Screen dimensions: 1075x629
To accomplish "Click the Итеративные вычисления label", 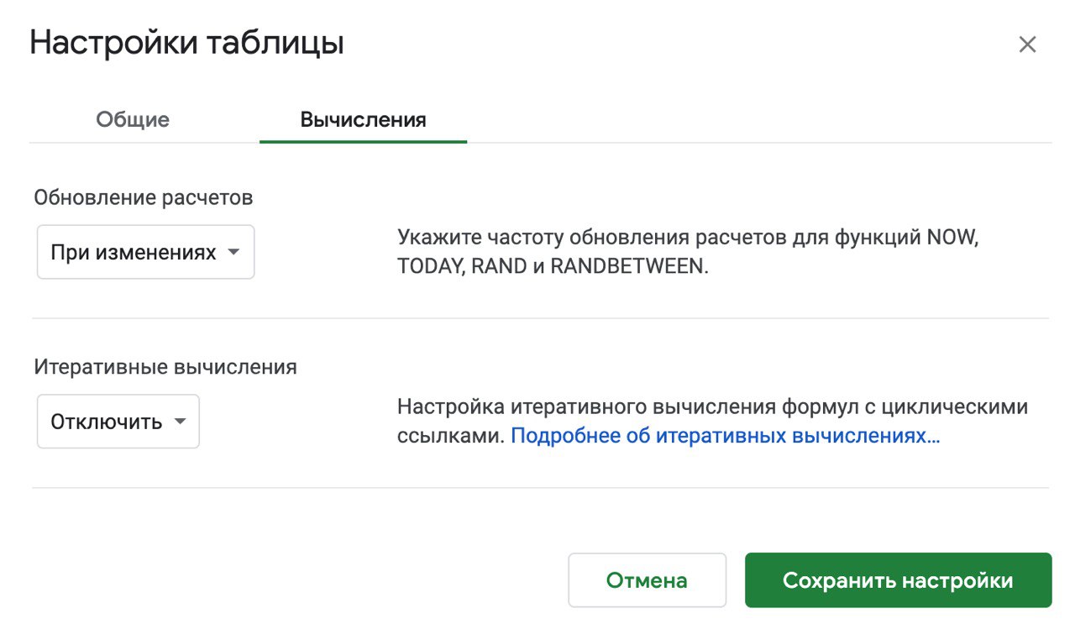I will [165, 367].
